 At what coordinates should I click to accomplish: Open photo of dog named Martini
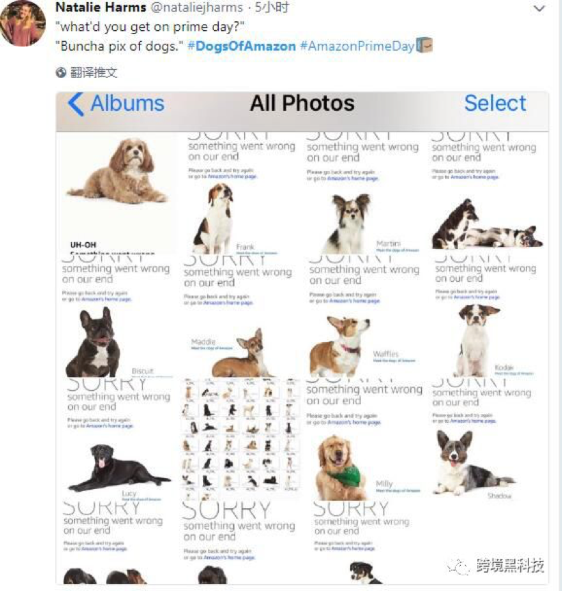point(362,193)
